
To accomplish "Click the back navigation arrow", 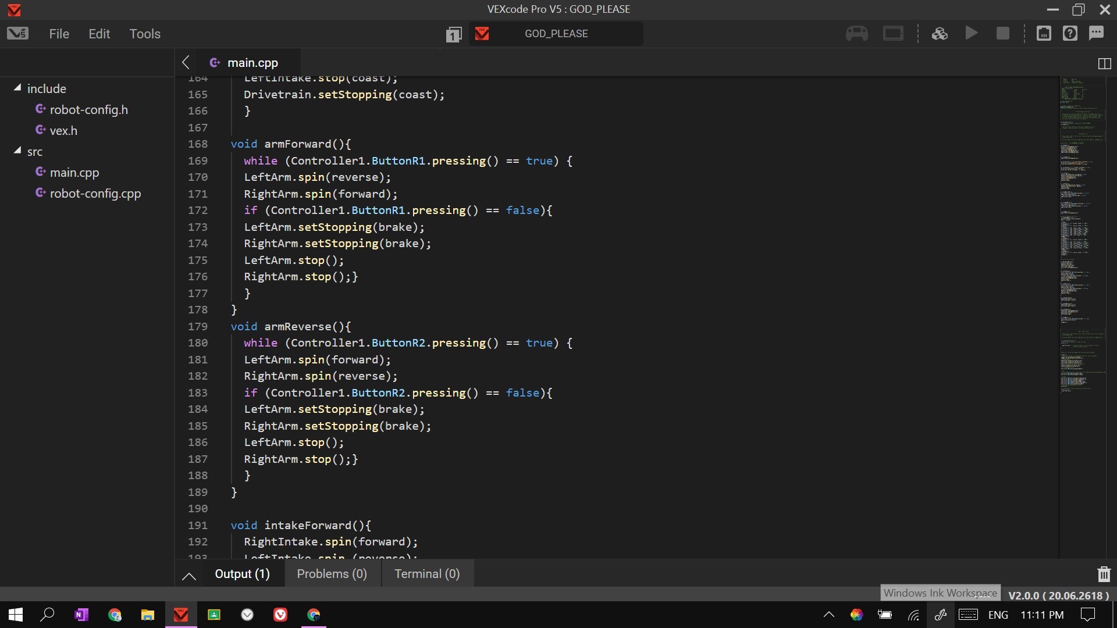I will point(186,62).
